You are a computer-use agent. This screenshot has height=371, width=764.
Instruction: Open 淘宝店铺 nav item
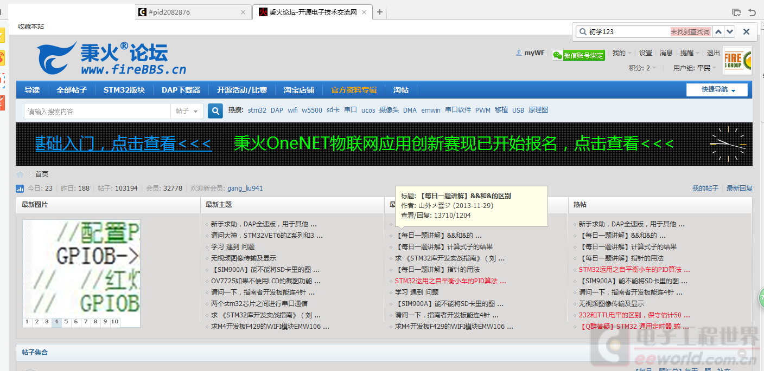299,90
